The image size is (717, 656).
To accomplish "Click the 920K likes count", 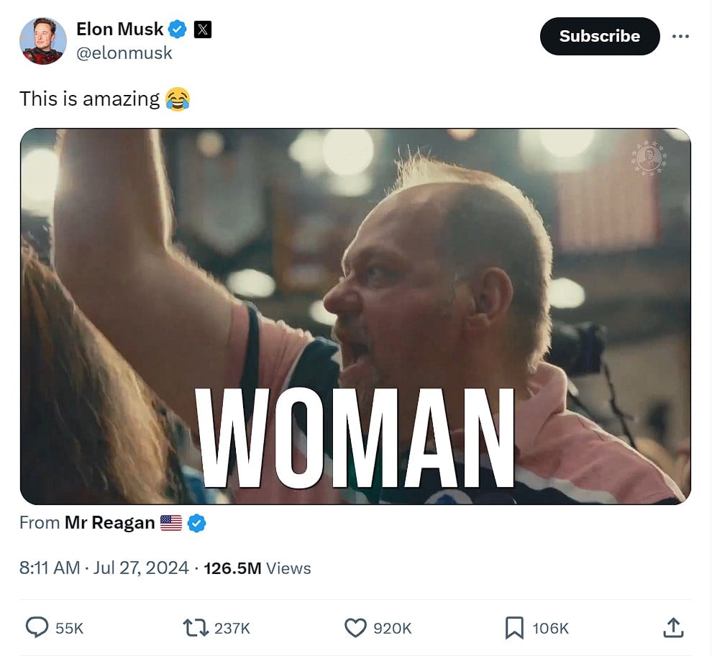I will [393, 629].
